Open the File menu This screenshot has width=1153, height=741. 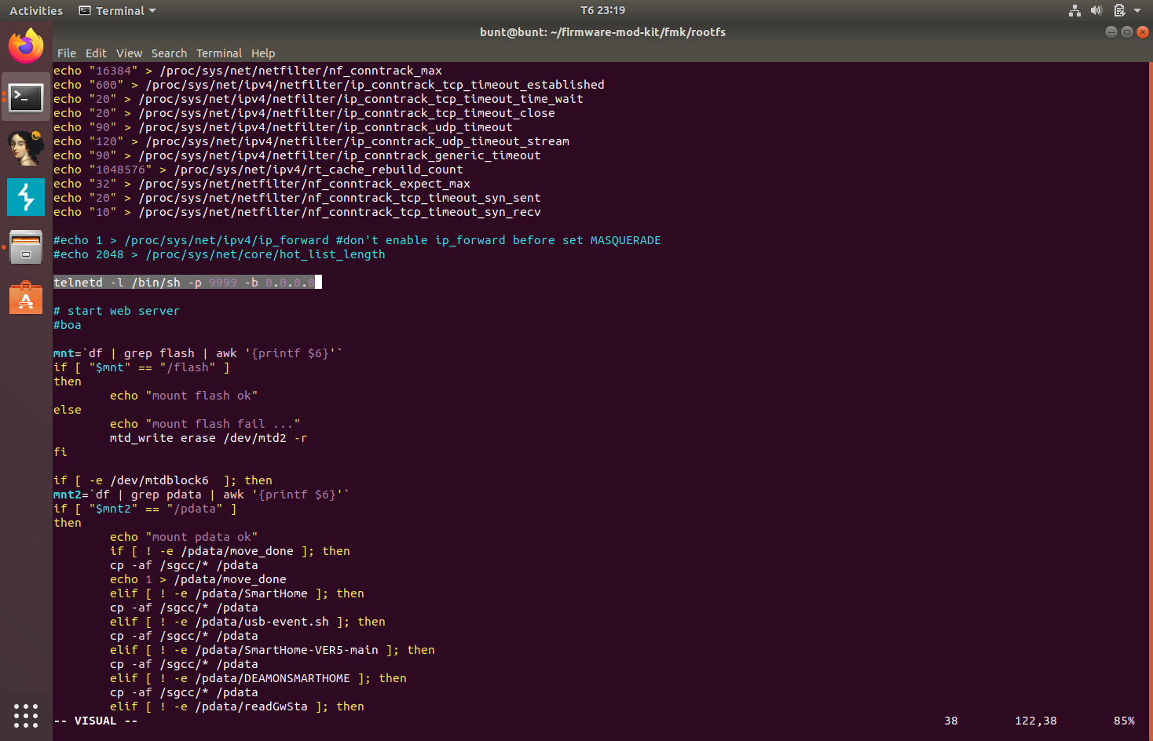[67, 53]
